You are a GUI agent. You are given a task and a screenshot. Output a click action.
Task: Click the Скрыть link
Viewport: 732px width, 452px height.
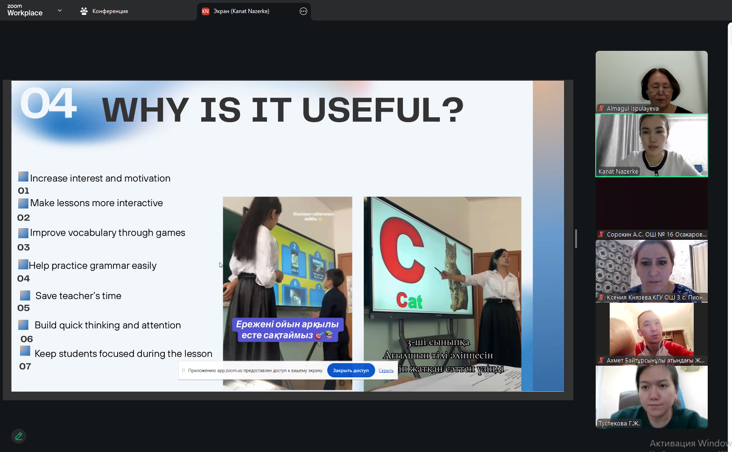[386, 370]
